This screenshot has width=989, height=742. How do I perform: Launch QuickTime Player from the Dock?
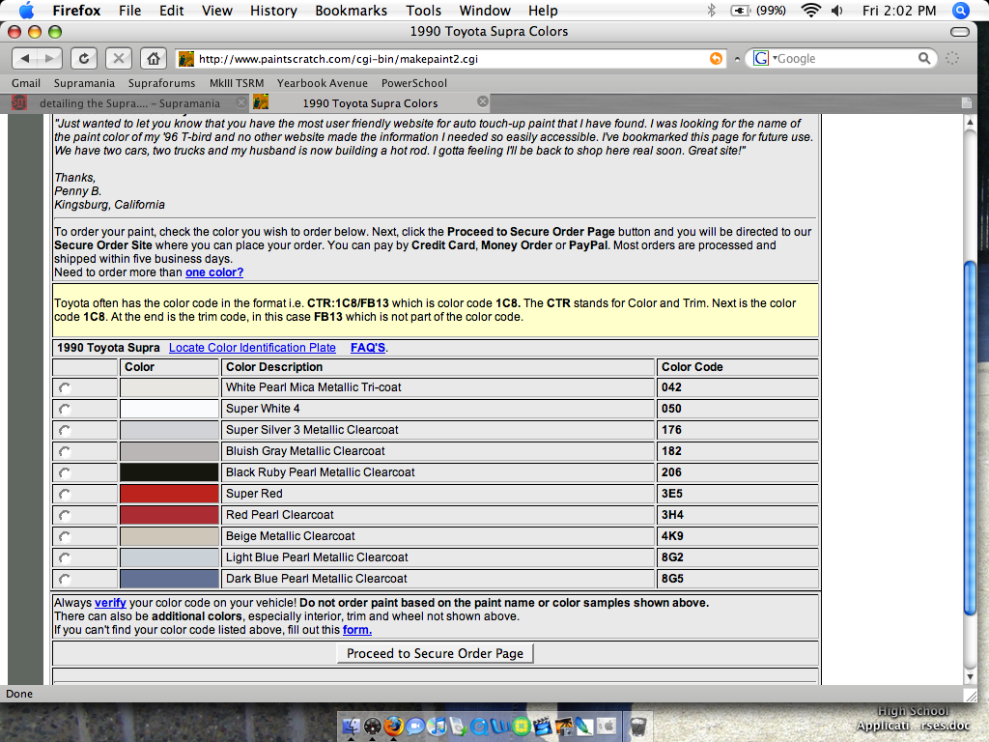coord(479,727)
